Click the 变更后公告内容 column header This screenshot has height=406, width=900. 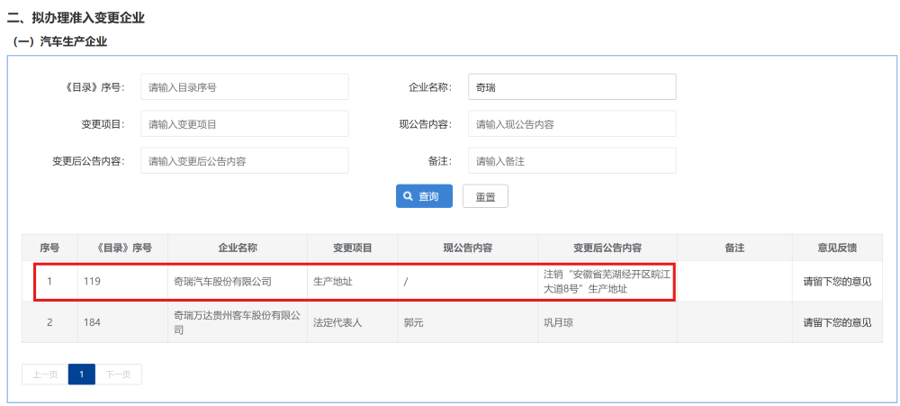coord(607,248)
